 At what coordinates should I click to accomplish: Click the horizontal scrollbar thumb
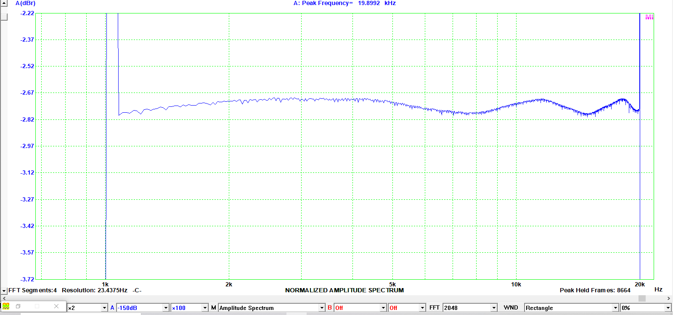(642, 298)
